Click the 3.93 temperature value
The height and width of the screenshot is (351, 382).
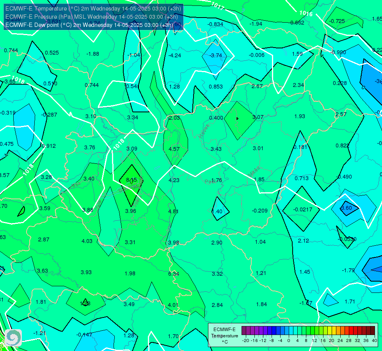[86, 272]
